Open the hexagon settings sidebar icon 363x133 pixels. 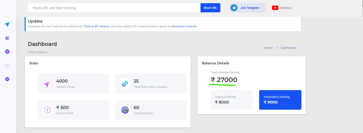coord(7,79)
